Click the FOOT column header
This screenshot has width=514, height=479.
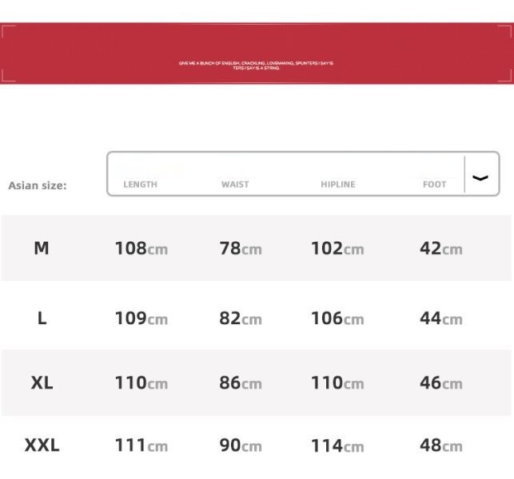click(434, 184)
